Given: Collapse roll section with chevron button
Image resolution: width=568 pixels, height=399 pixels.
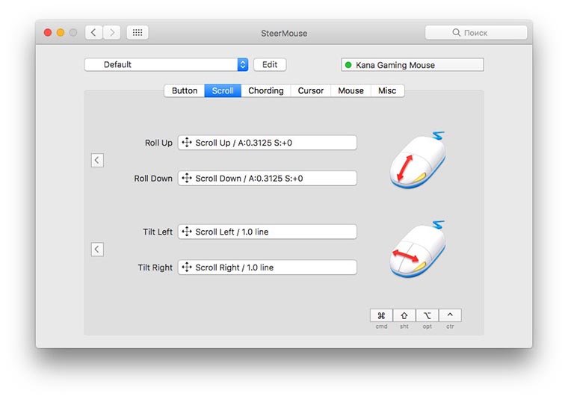Looking at the screenshot, I should 97,161.
